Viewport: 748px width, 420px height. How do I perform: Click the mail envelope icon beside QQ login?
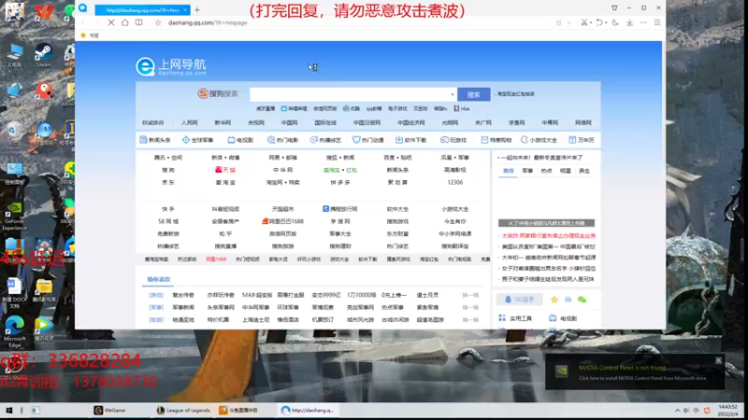click(568, 300)
